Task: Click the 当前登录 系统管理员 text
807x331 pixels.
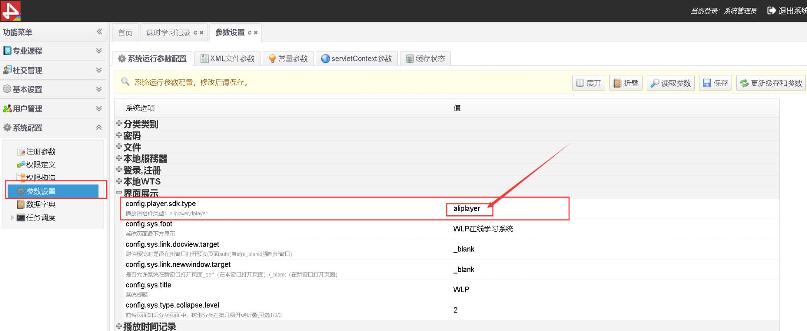Action: coord(723,11)
